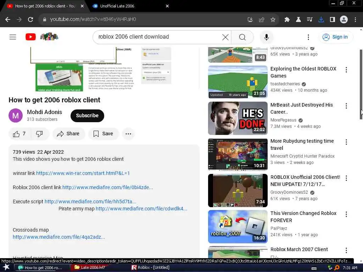Open Mohdi Adonis channel avatar
Image resolution: width=363 pixels, height=272 pixels.
click(16, 115)
